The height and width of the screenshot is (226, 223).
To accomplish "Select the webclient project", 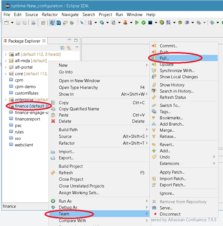I will coord(23,145).
